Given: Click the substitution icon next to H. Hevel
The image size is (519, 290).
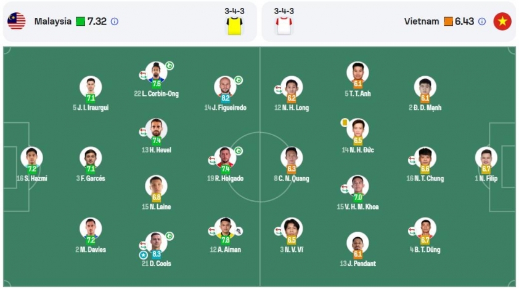Looking at the screenshot, I should click(x=143, y=131).
